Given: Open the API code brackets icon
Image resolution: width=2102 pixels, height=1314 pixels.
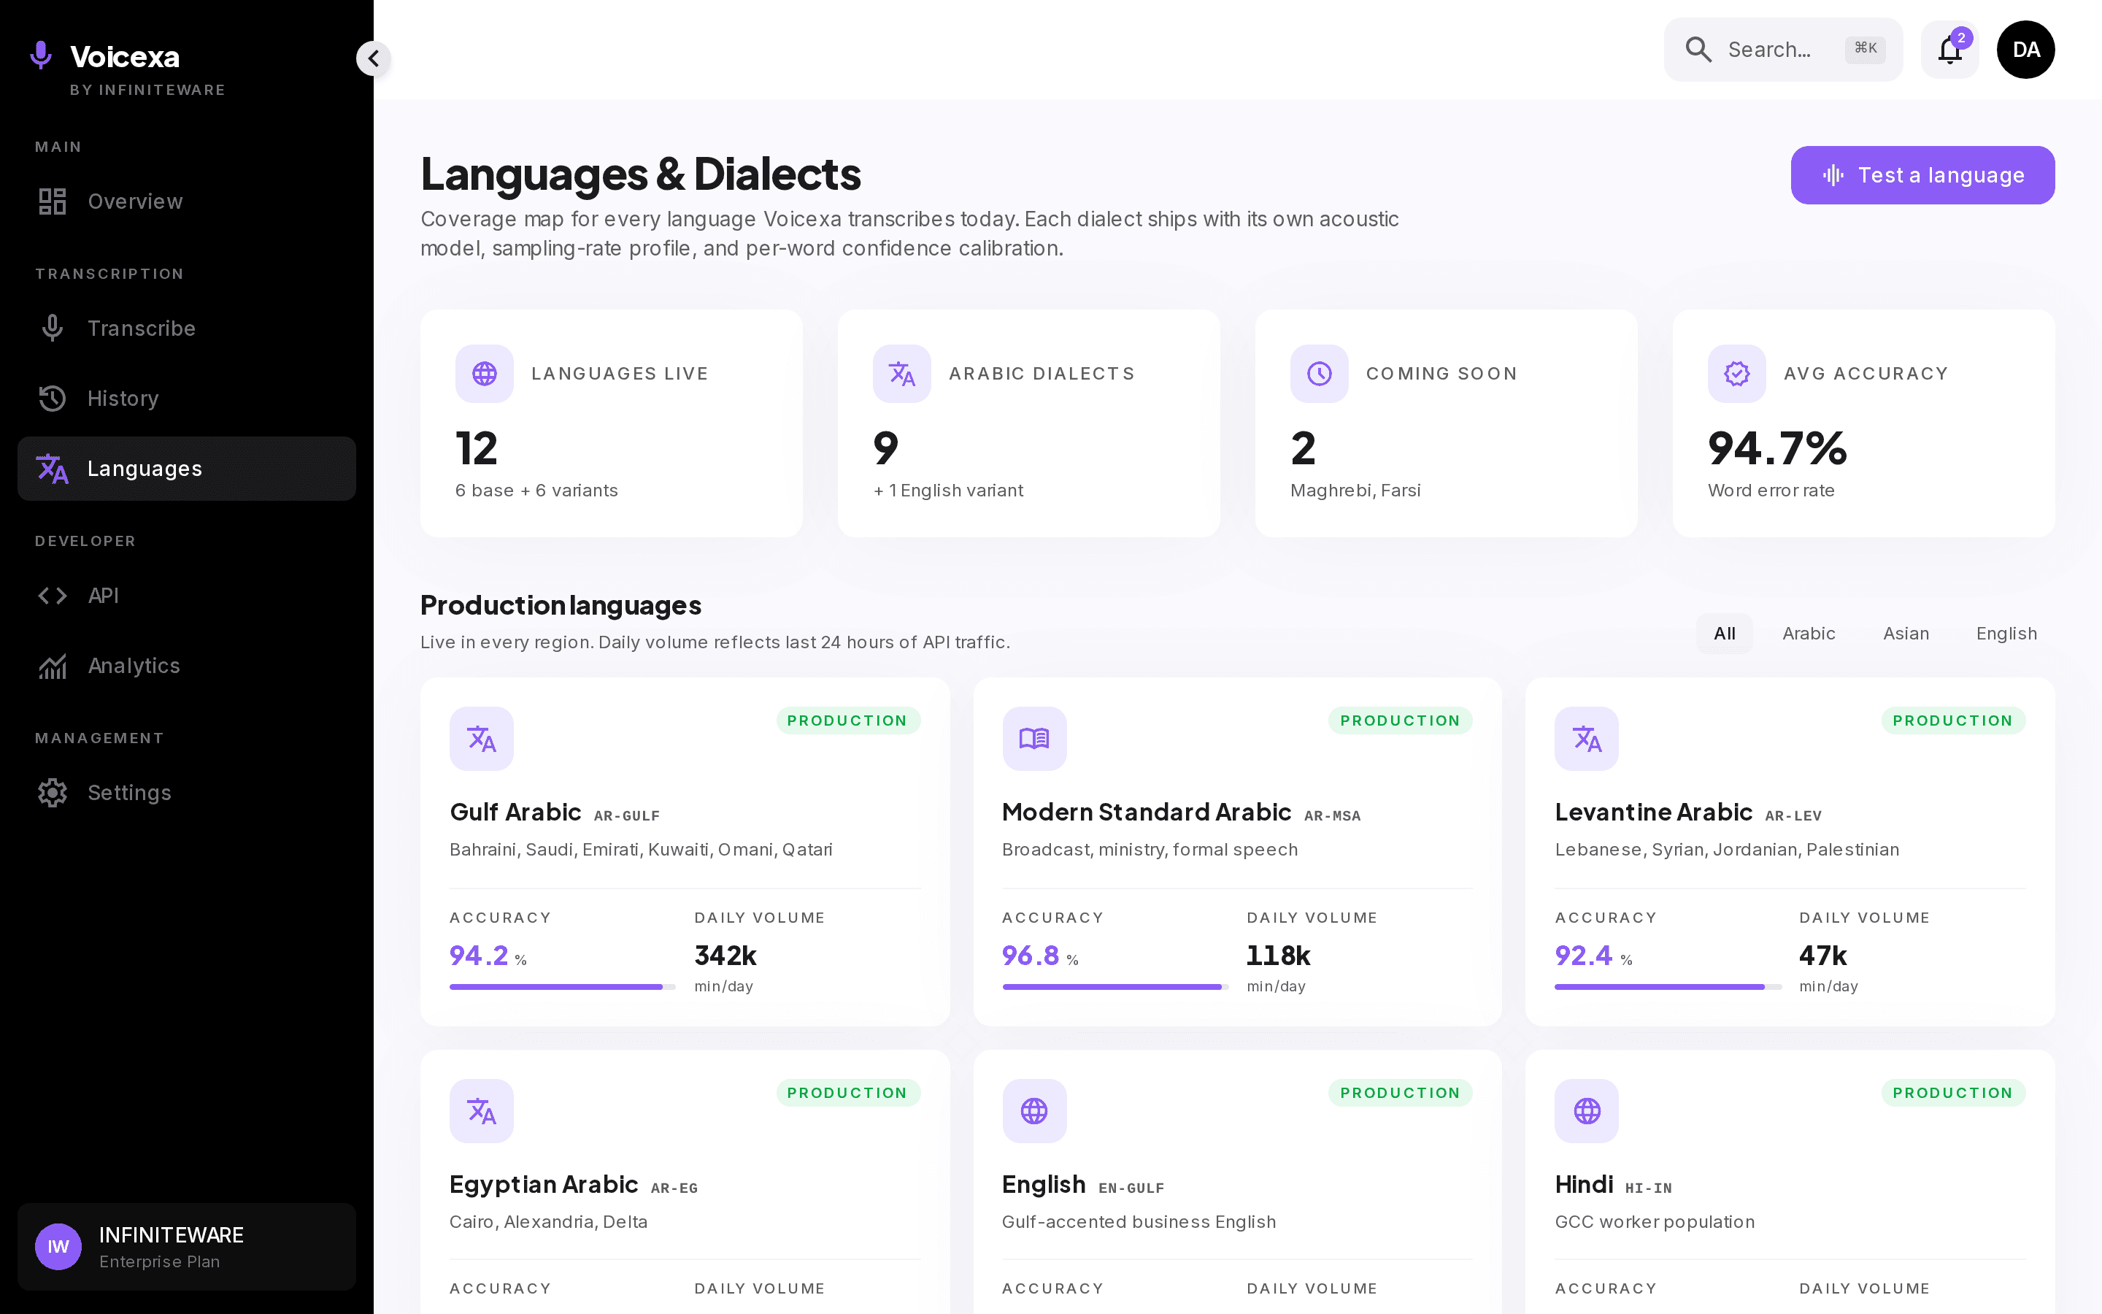Looking at the screenshot, I should point(52,595).
